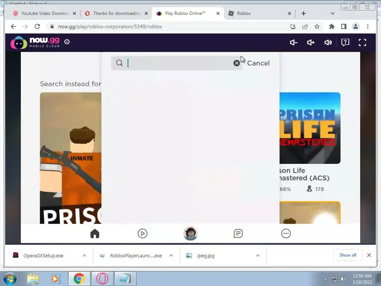Image resolution: width=381 pixels, height=286 pixels.
Task: Open now.gg help question icon
Action: click(x=345, y=42)
